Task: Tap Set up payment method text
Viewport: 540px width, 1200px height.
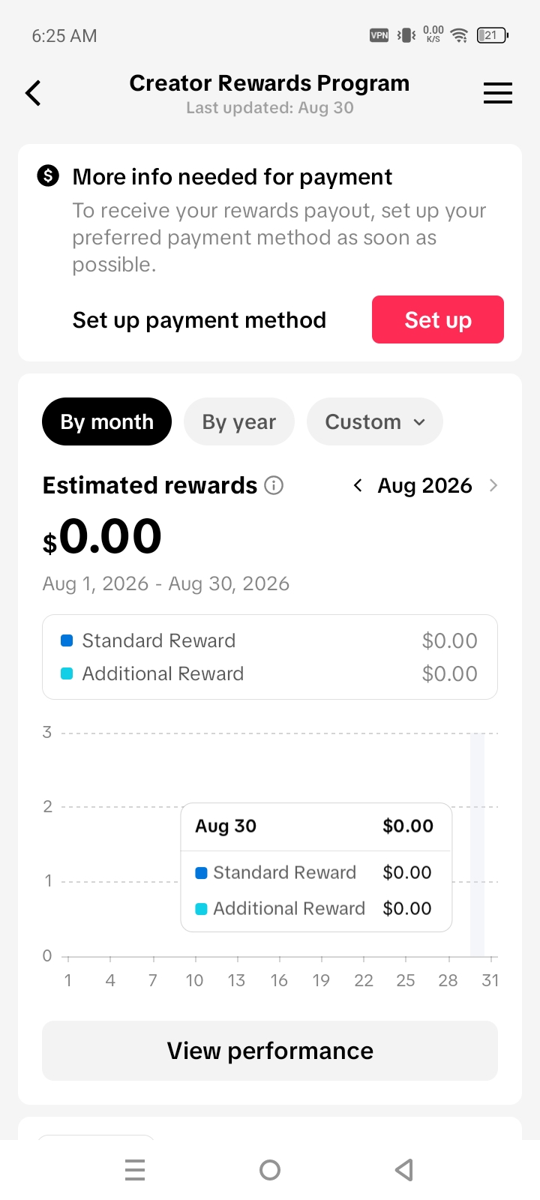Action: (199, 320)
